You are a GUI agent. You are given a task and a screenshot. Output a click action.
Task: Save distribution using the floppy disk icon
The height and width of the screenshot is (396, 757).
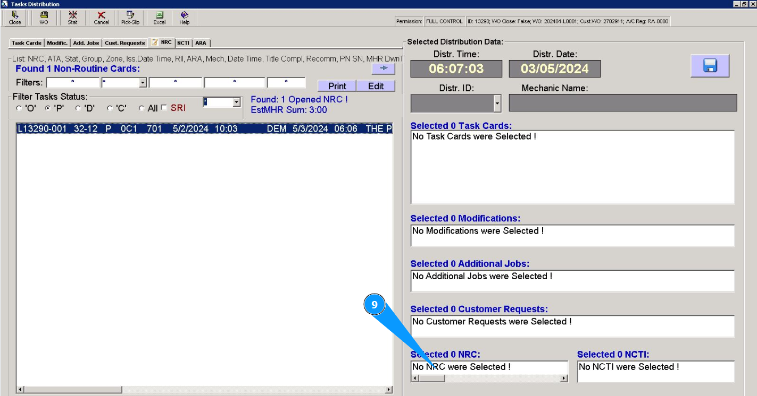point(710,66)
